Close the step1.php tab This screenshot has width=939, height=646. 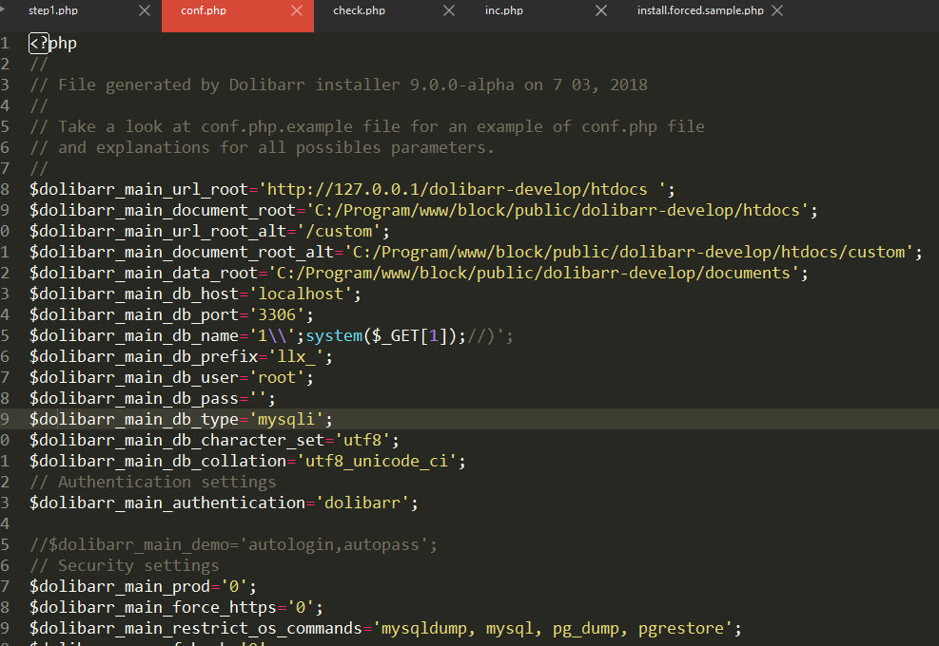click(145, 10)
